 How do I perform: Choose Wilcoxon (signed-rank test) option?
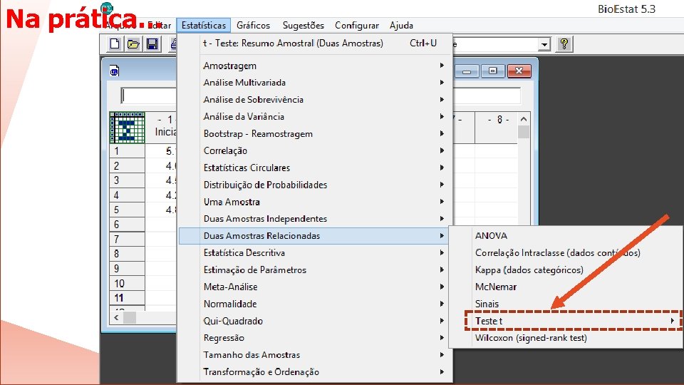pos(566,338)
